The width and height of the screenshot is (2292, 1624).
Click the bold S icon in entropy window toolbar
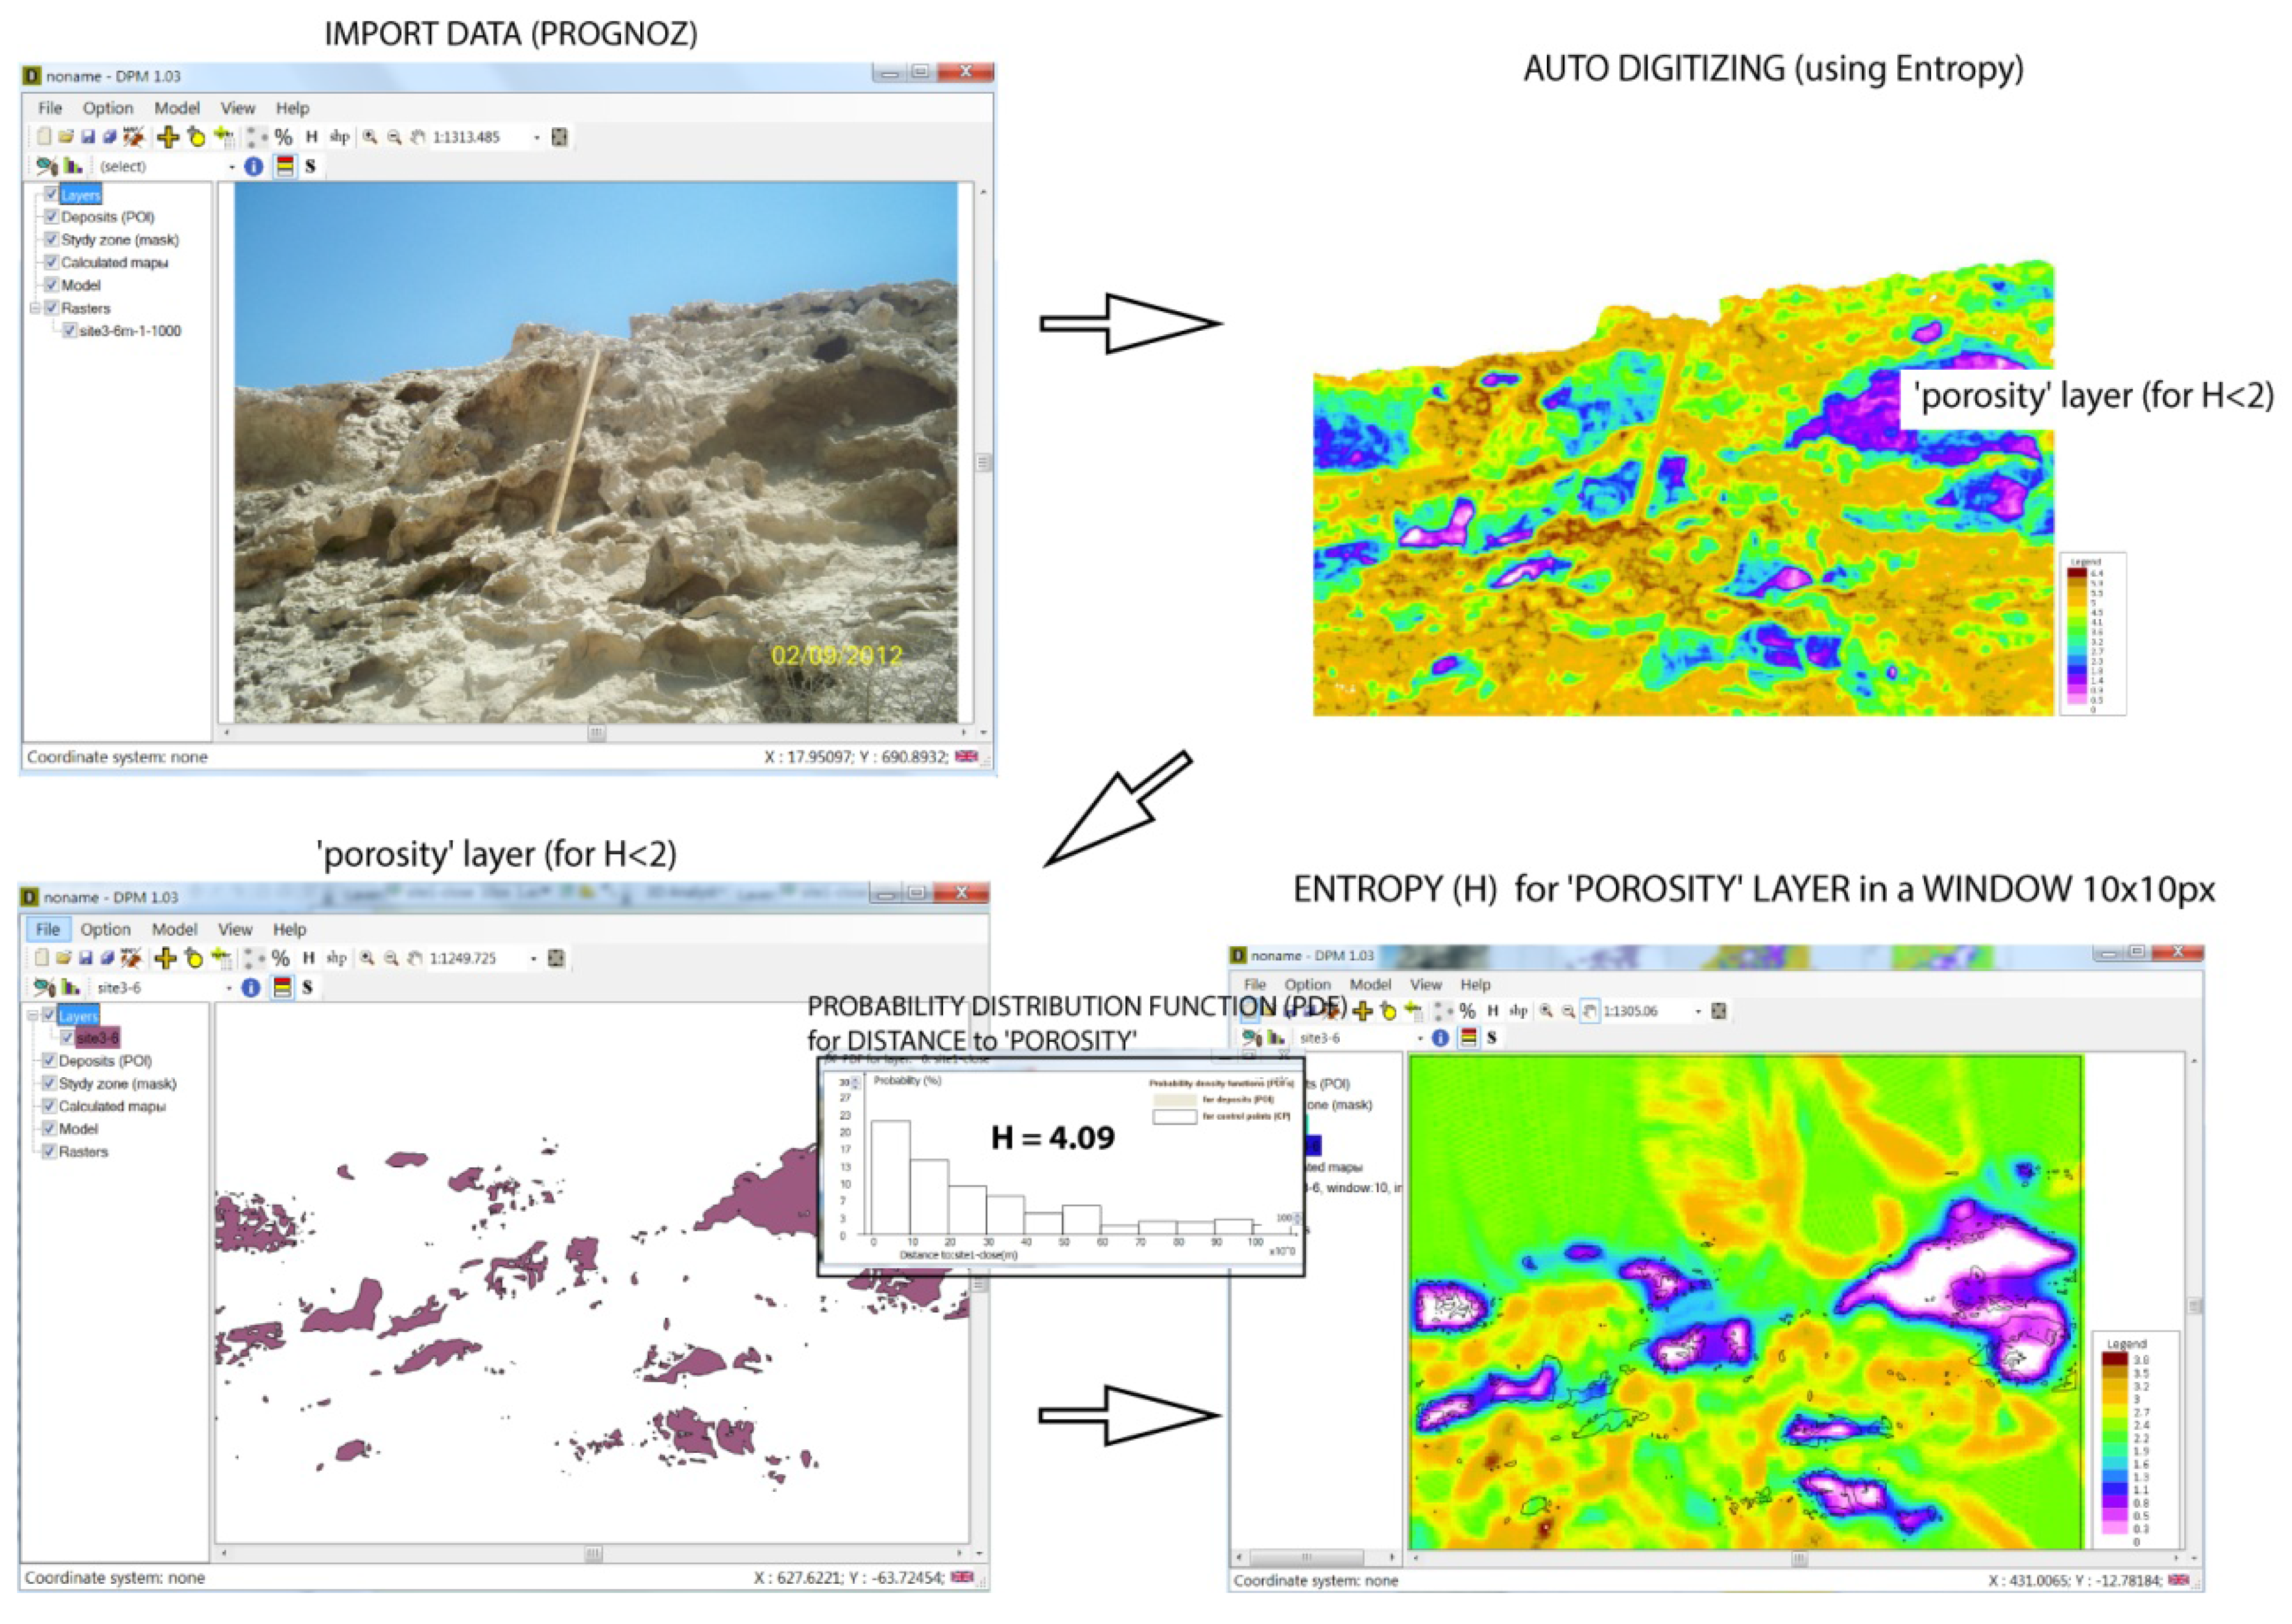coord(1491,1038)
